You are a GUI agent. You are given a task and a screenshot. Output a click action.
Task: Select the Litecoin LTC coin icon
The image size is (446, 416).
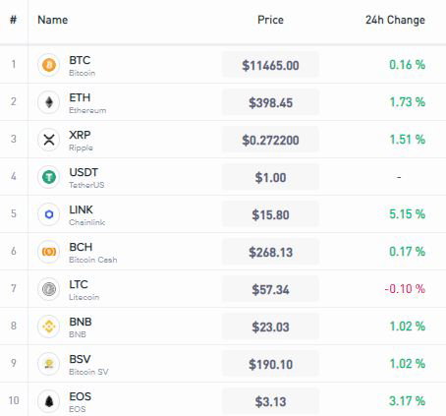click(x=49, y=289)
